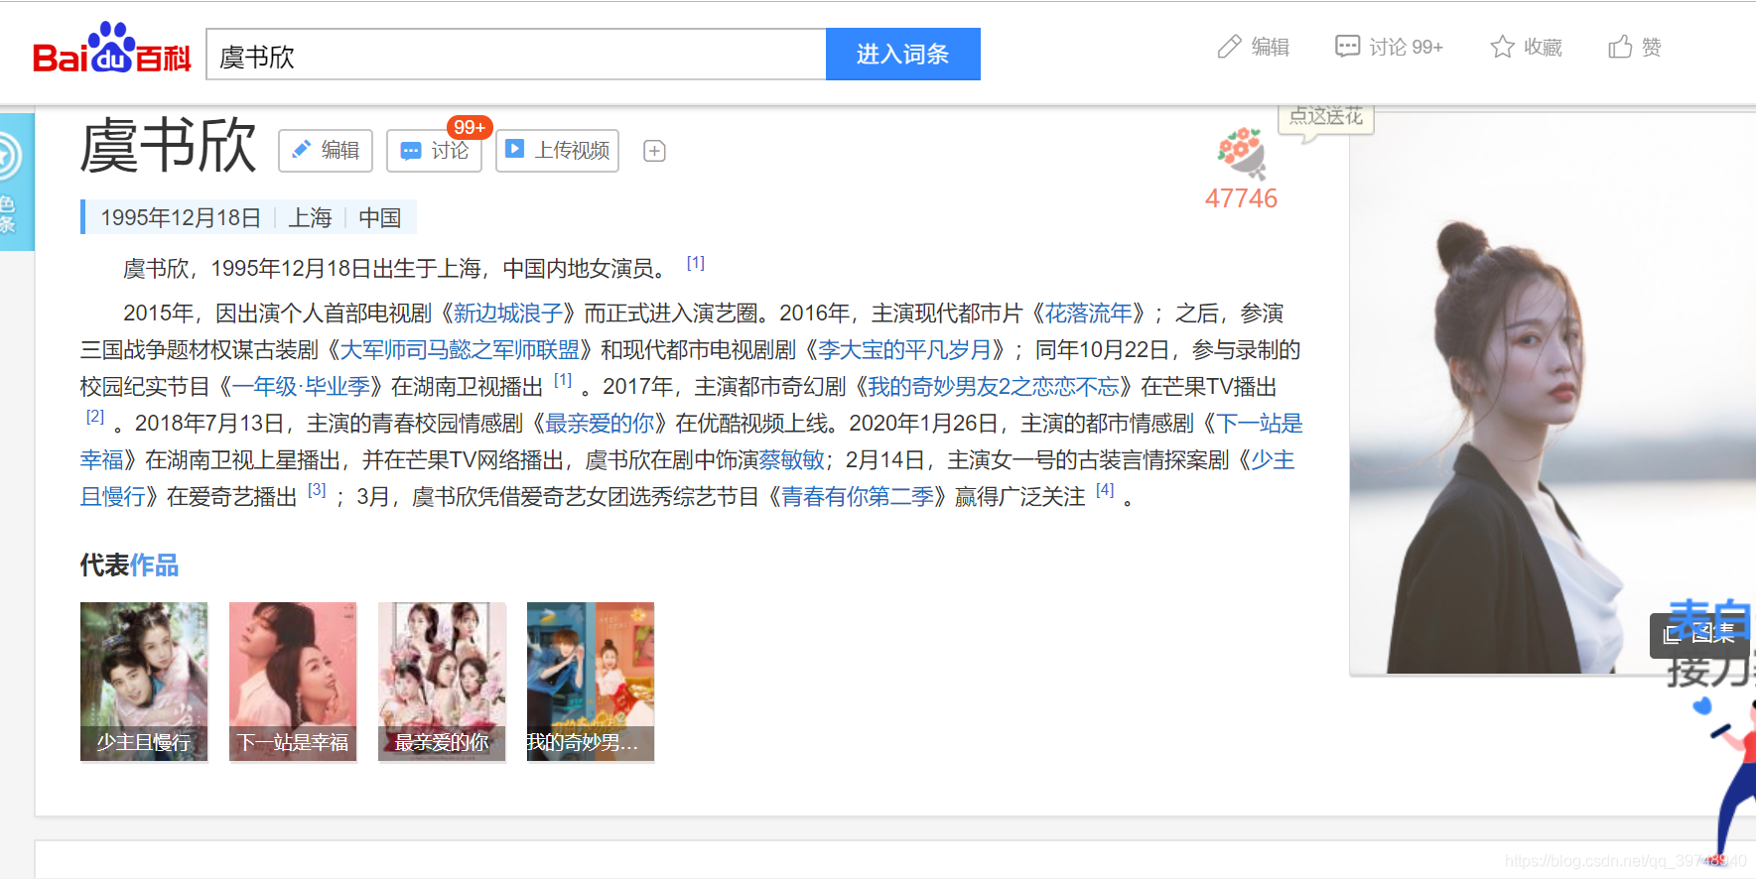The height and width of the screenshot is (879, 1756).
Task: Click the 1995年12月18日 birthdate tag
Action: (x=181, y=217)
